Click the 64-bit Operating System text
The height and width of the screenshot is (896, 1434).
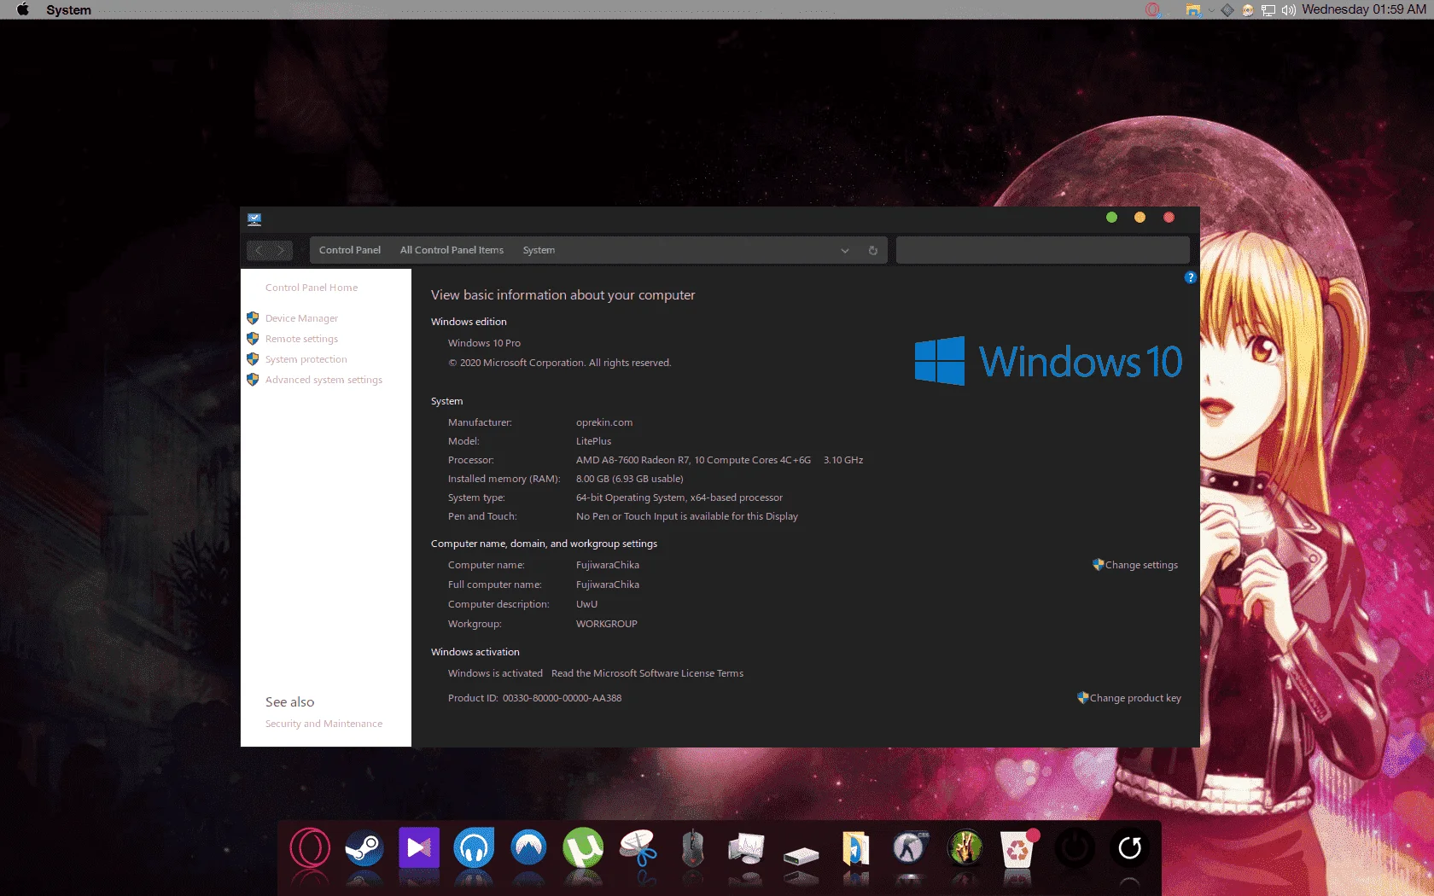(x=679, y=497)
